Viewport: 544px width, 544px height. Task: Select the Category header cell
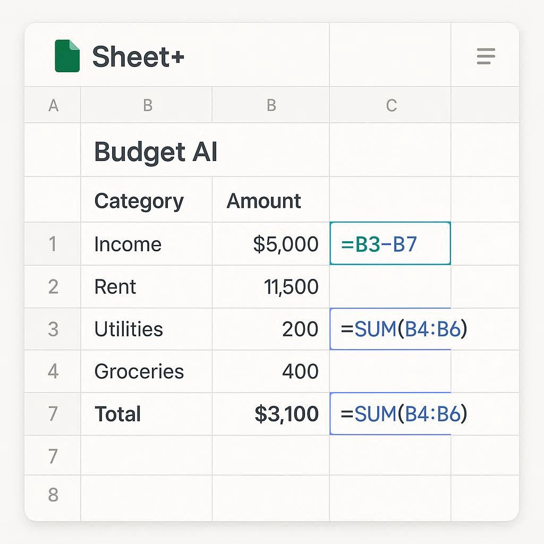click(x=139, y=201)
